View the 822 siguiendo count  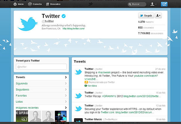coord(146,28)
